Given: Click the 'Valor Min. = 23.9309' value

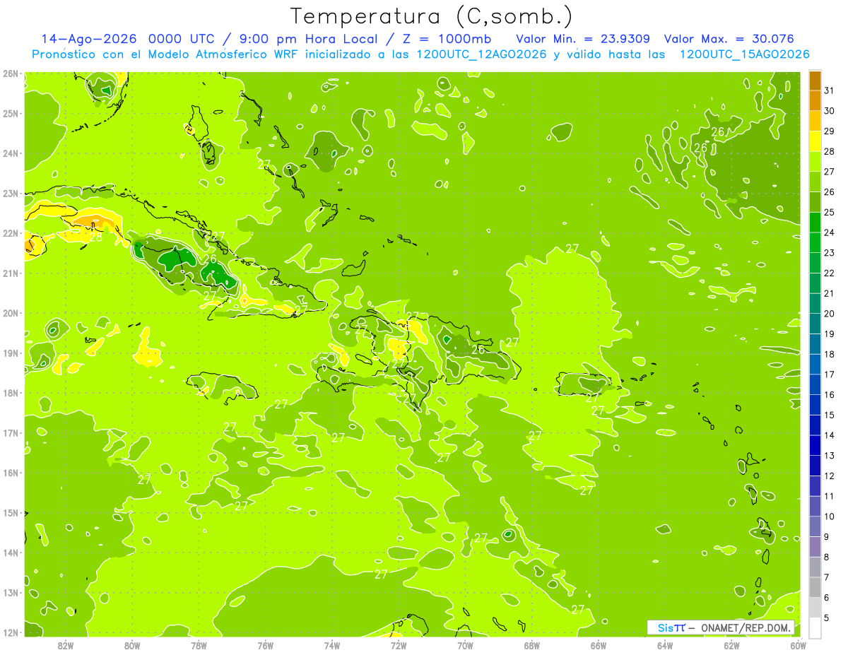Looking at the screenshot, I should pos(583,39).
